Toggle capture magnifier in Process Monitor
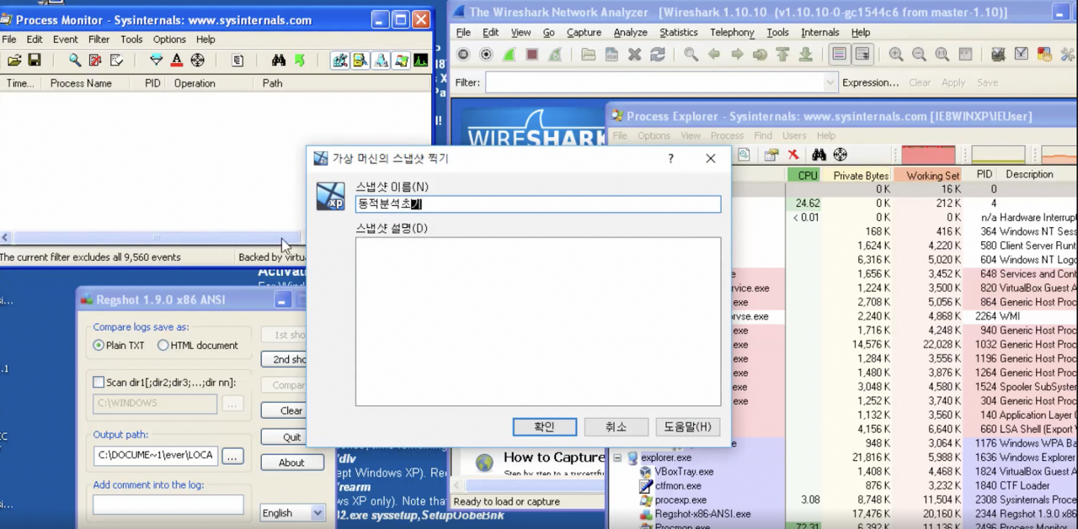Viewport: 1078px width, 529px height. [x=75, y=60]
